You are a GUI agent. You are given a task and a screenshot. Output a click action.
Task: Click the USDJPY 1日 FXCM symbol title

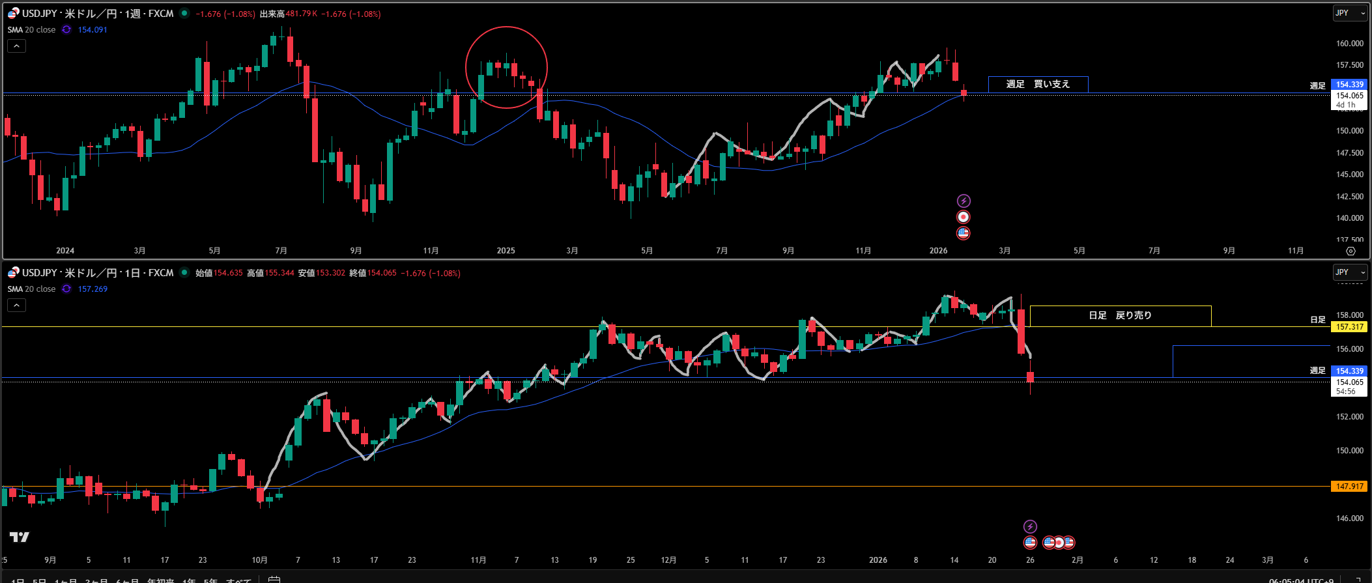click(x=98, y=273)
